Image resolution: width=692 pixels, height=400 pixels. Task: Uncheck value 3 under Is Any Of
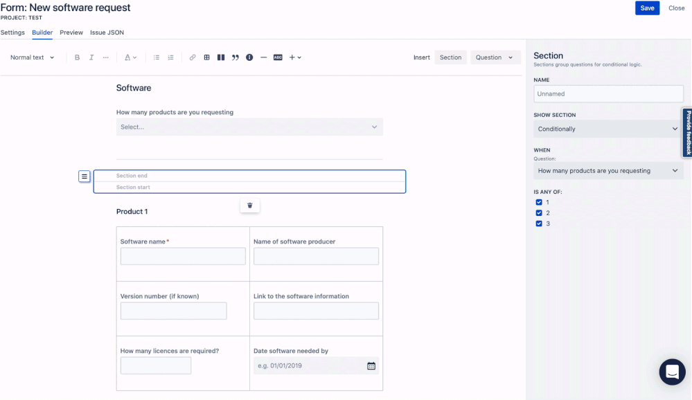tap(540, 223)
